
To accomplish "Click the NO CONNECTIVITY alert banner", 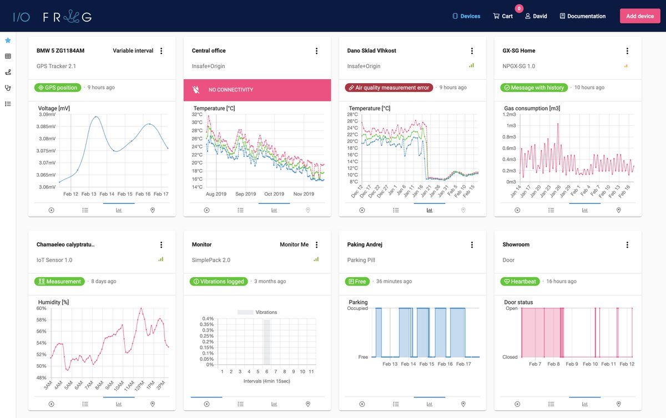I will 257,89.
